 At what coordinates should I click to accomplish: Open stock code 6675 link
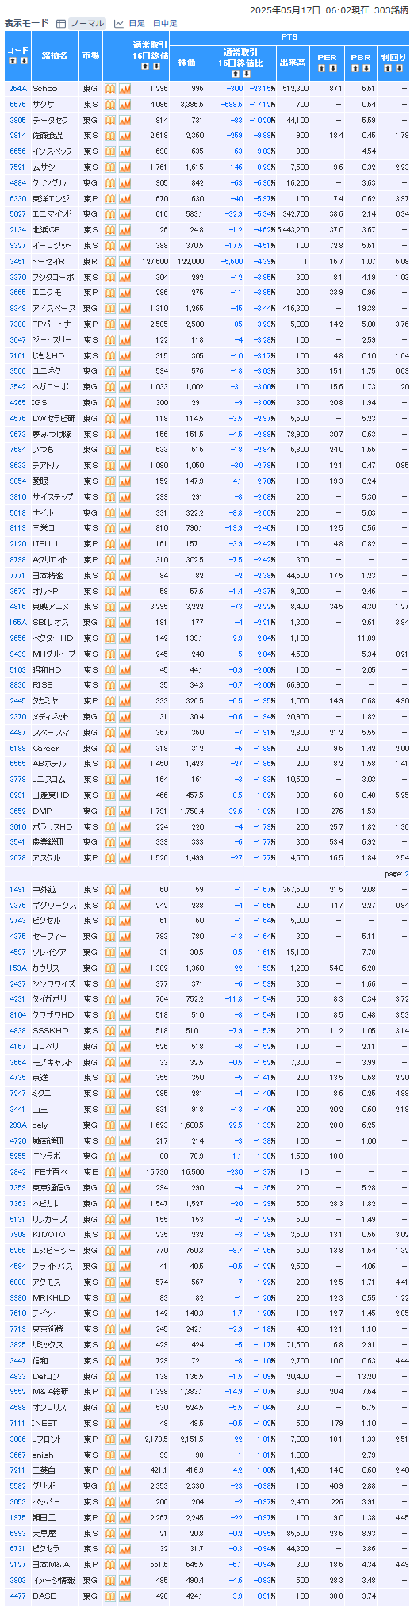coord(17,104)
